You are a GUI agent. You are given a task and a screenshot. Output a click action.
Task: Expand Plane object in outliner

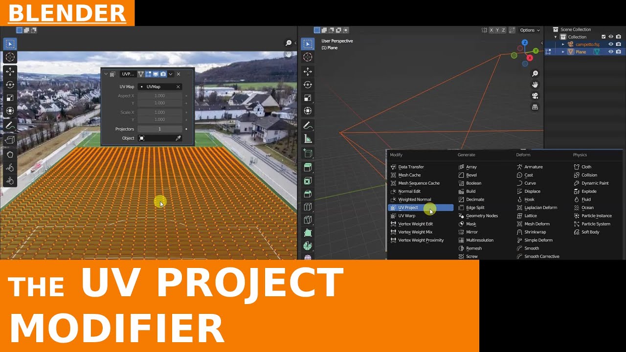[563, 52]
